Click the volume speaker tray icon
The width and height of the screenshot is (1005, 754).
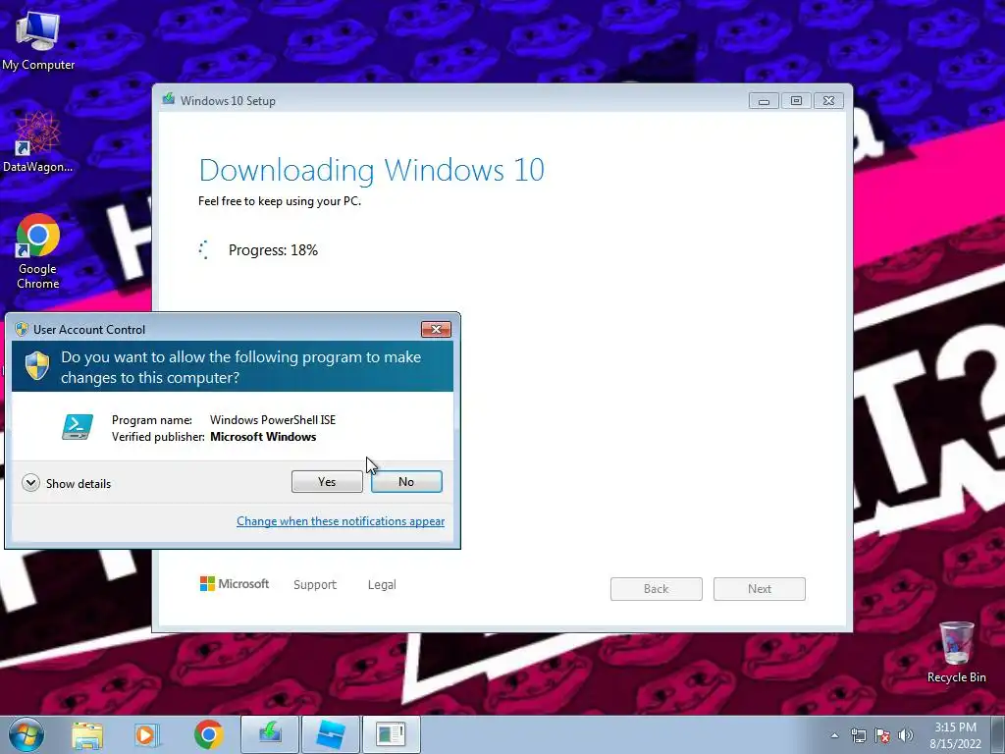click(x=906, y=735)
